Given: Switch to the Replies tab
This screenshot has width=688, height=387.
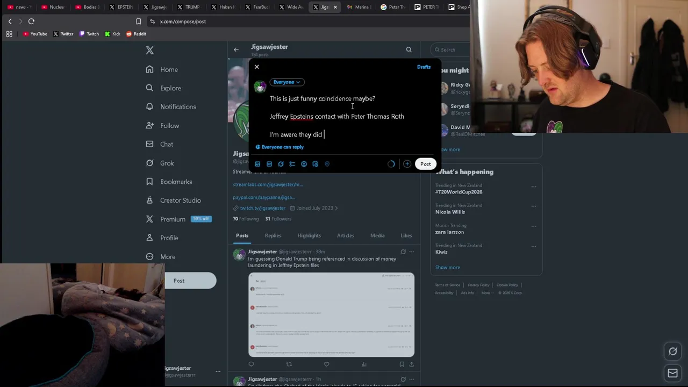Looking at the screenshot, I should [x=273, y=235].
